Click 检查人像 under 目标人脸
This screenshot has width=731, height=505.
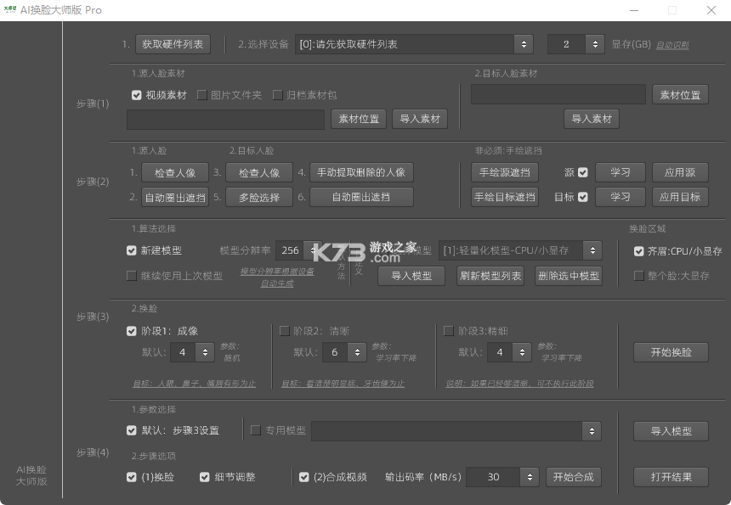click(259, 172)
